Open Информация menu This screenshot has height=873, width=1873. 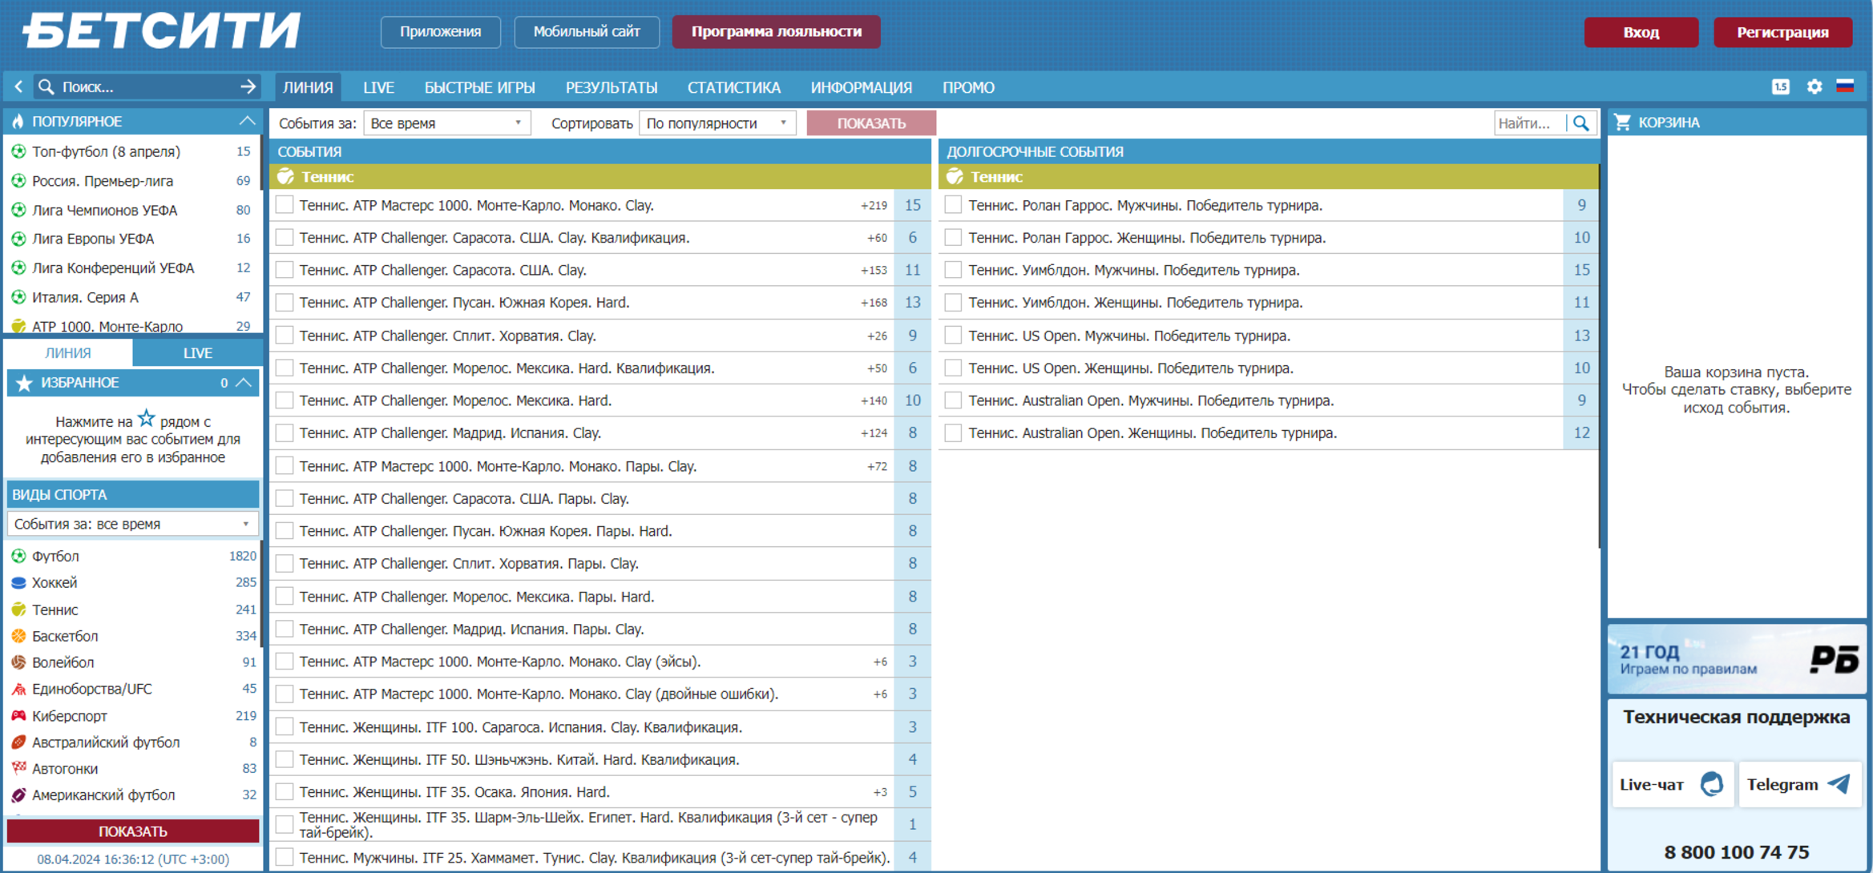click(861, 87)
